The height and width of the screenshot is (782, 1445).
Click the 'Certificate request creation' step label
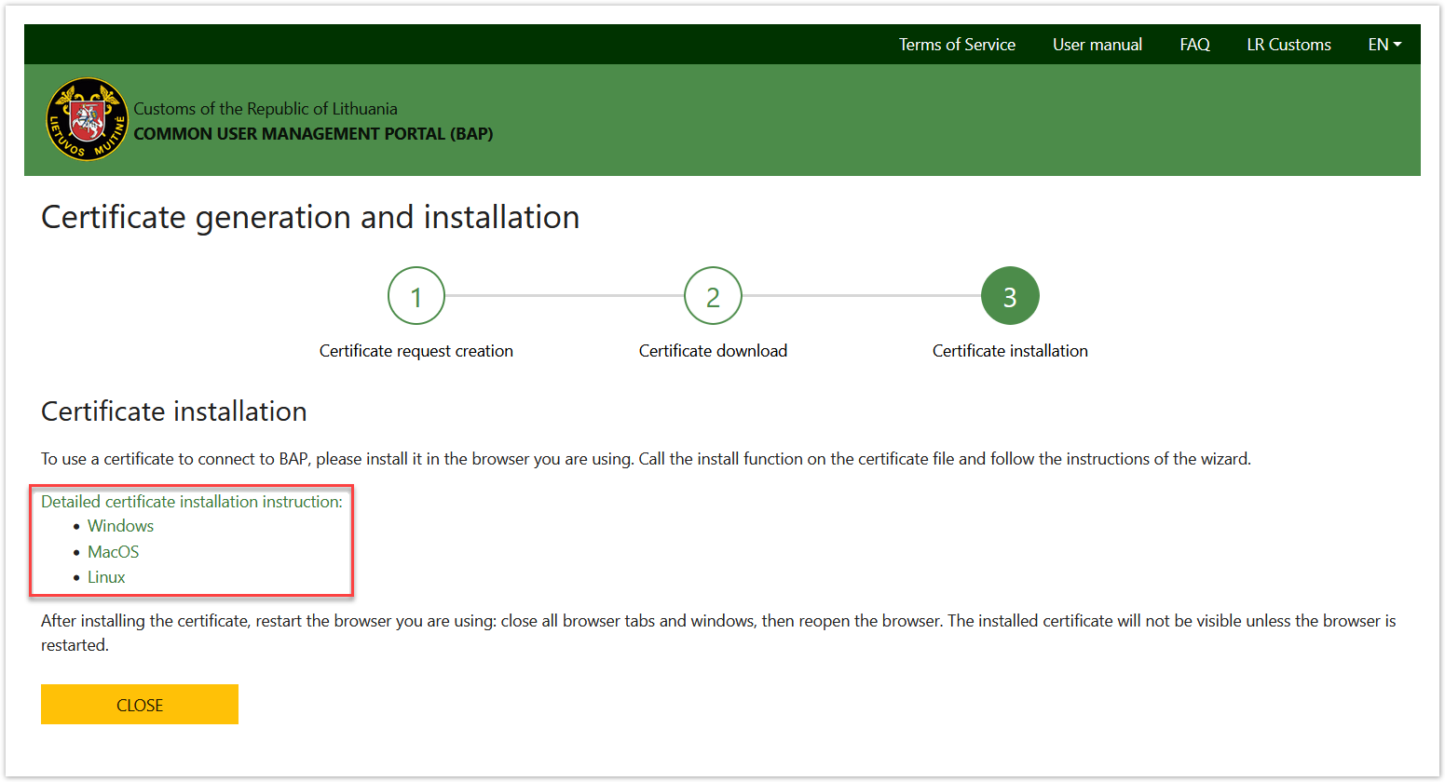point(416,351)
